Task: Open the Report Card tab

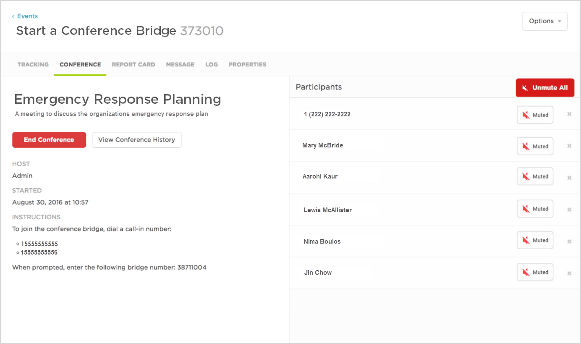Action: (x=133, y=65)
